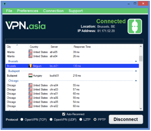This screenshot has width=151, height=131.
Task: Collapse the Budapest group
Action: [136, 71]
